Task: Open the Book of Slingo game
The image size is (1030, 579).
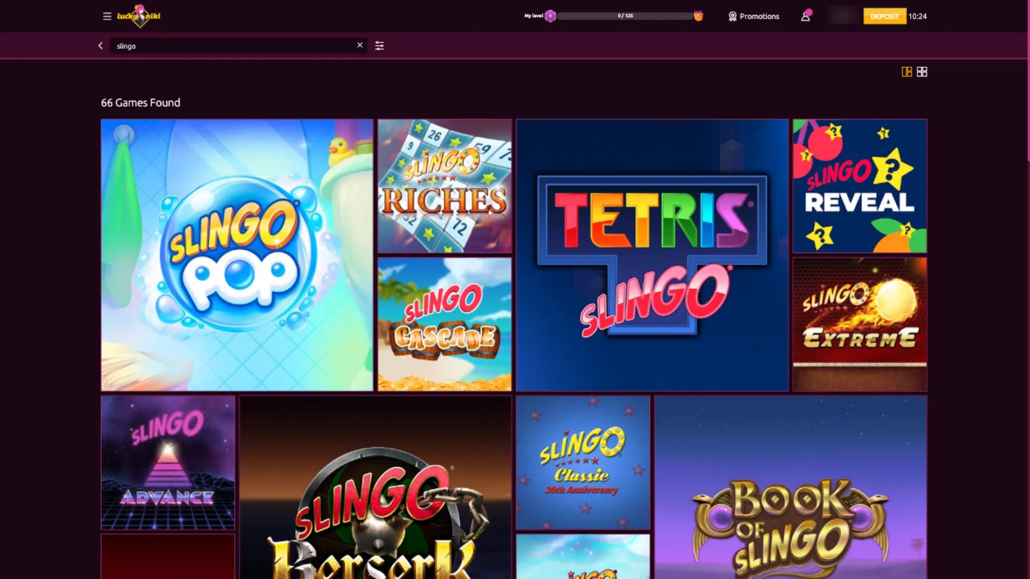Action: click(791, 487)
